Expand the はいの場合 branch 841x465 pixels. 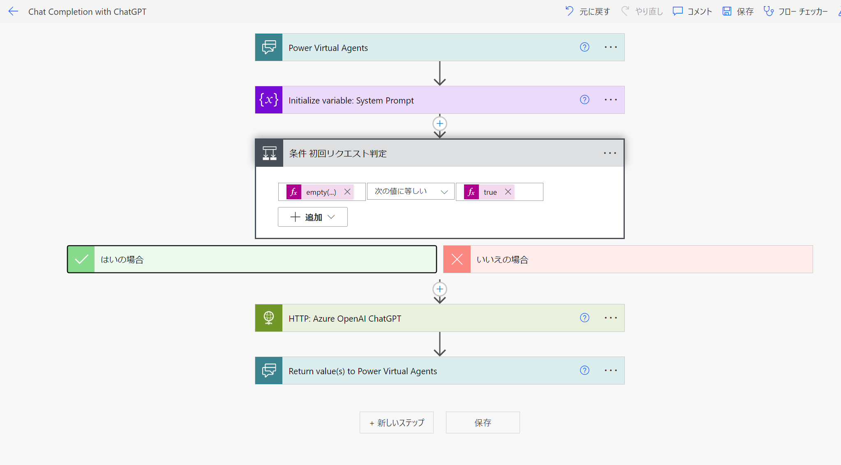[252, 260]
